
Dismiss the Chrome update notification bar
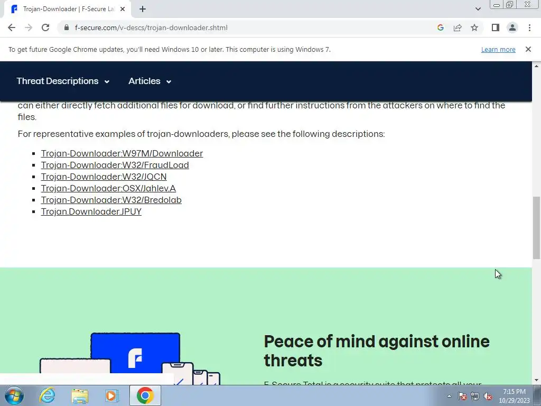click(x=528, y=49)
